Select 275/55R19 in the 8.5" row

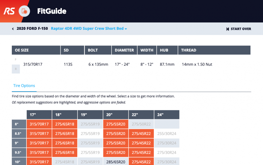tap(90, 133)
